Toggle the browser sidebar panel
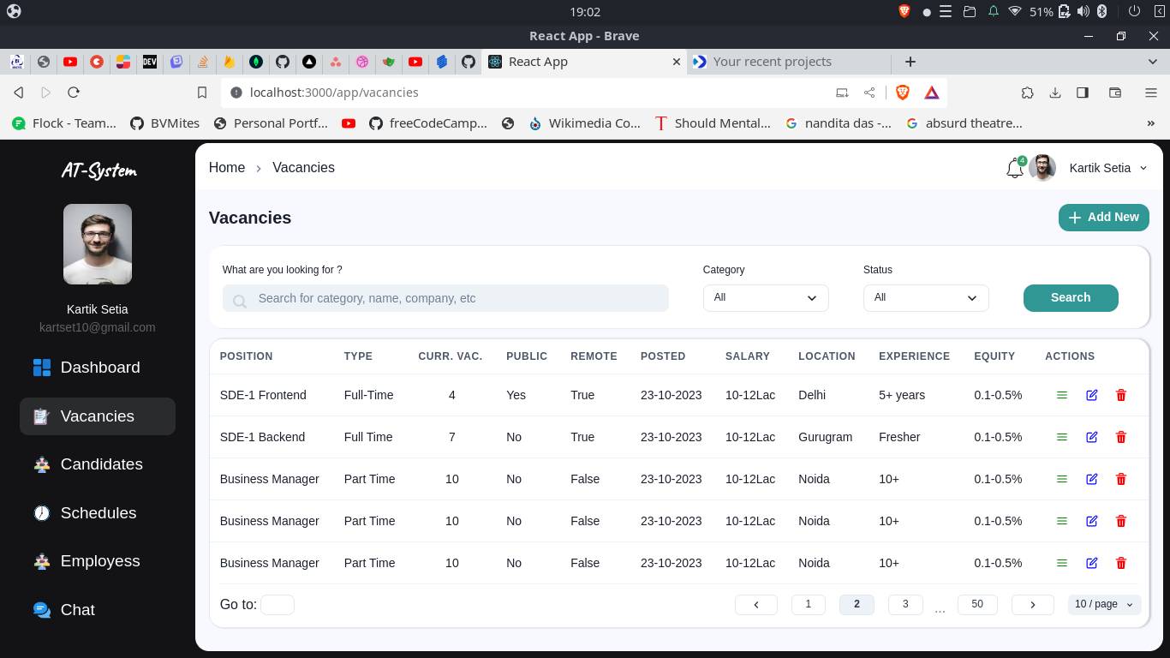1170x658 pixels. click(x=1083, y=93)
